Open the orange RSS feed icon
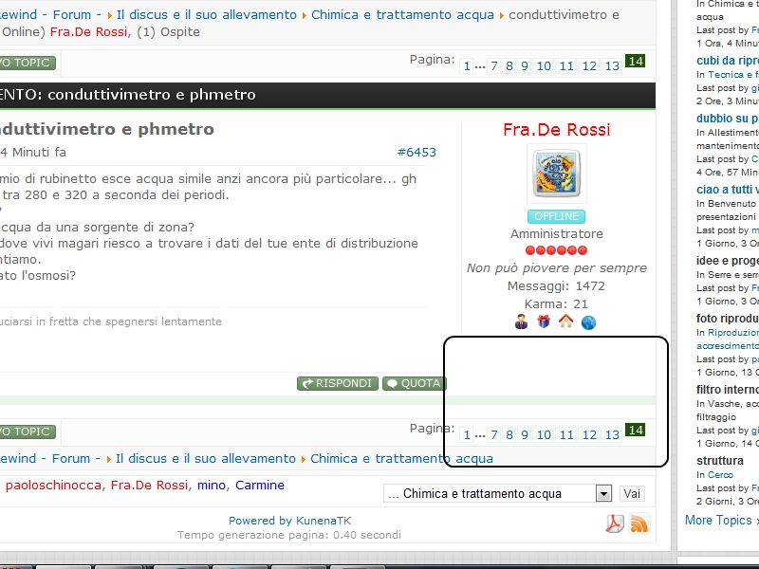Screen dimensions: 759x569 639,523
